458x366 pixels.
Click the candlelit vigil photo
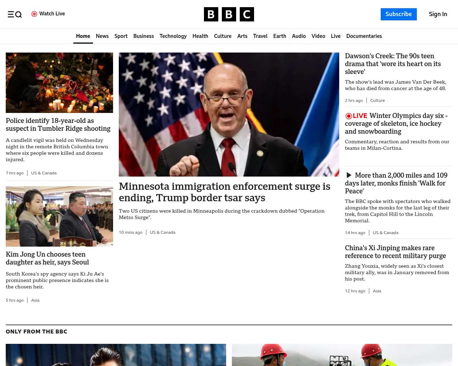pyautogui.click(x=59, y=83)
